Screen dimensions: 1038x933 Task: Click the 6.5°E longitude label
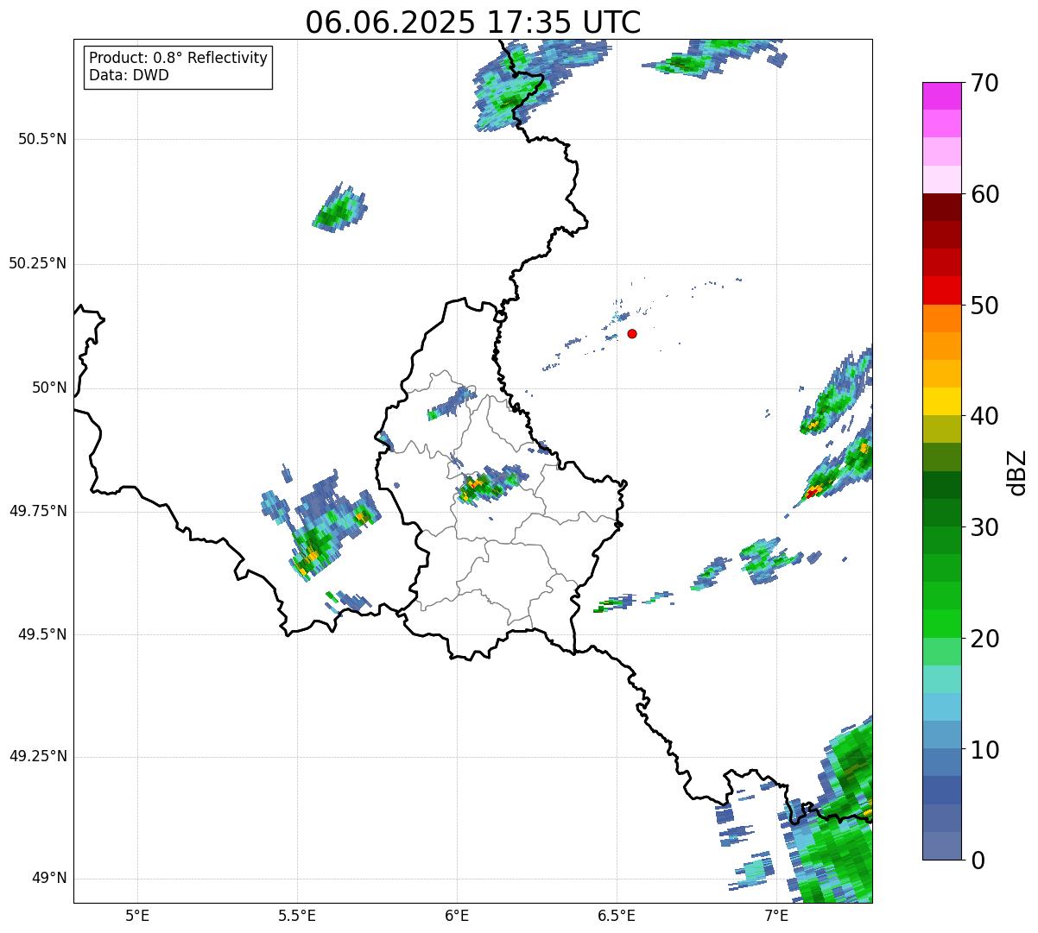[617, 915]
